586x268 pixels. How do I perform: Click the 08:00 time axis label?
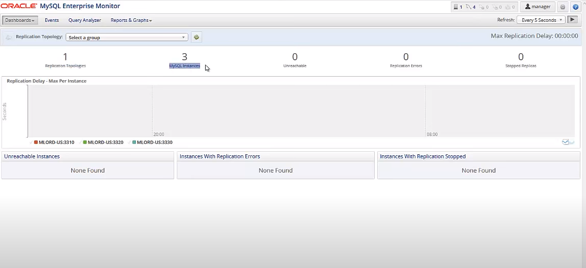pos(432,134)
